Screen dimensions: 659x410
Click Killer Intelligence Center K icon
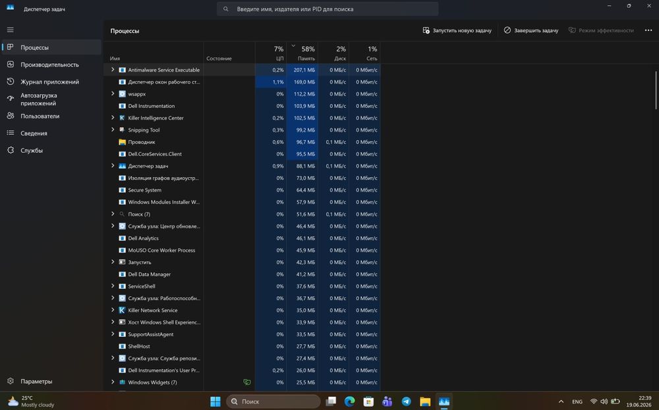(123, 118)
